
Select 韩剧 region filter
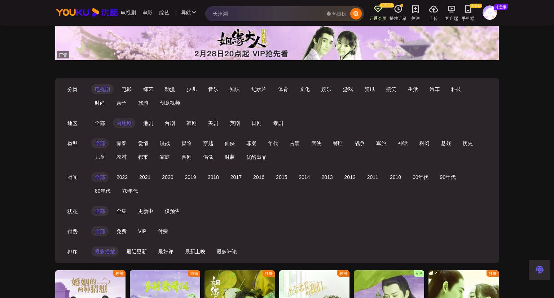pyautogui.click(x=192, y=123)
